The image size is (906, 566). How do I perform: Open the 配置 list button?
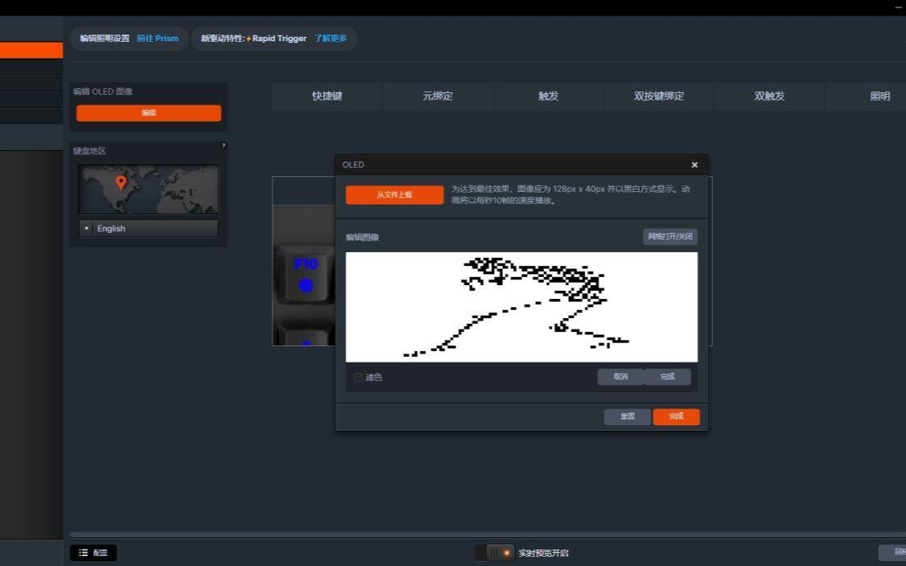point(93,553)
